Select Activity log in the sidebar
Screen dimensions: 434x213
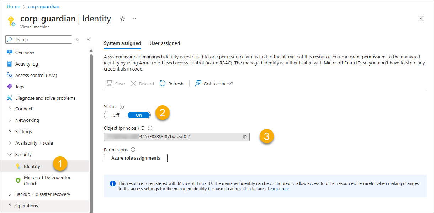(x=27, y=63)
